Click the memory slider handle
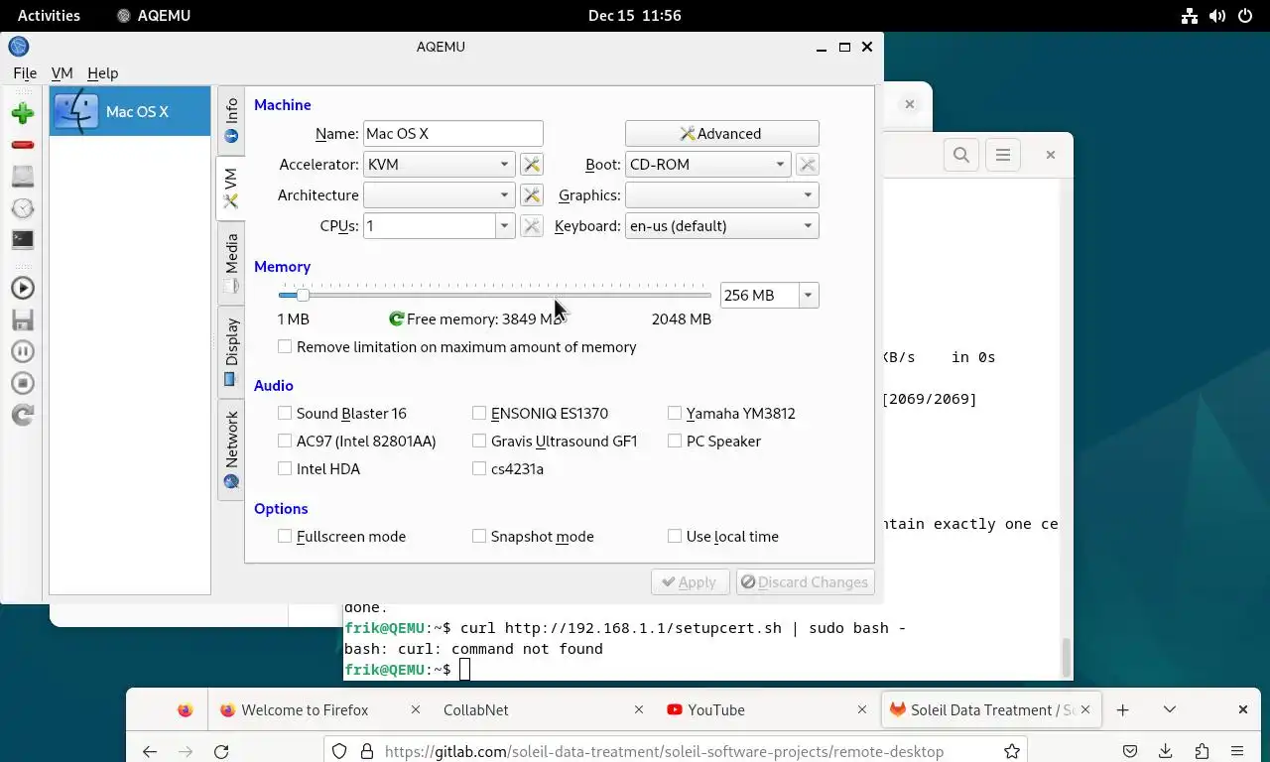Screen dimensions: 1270x762 click(x=303, y=295)
